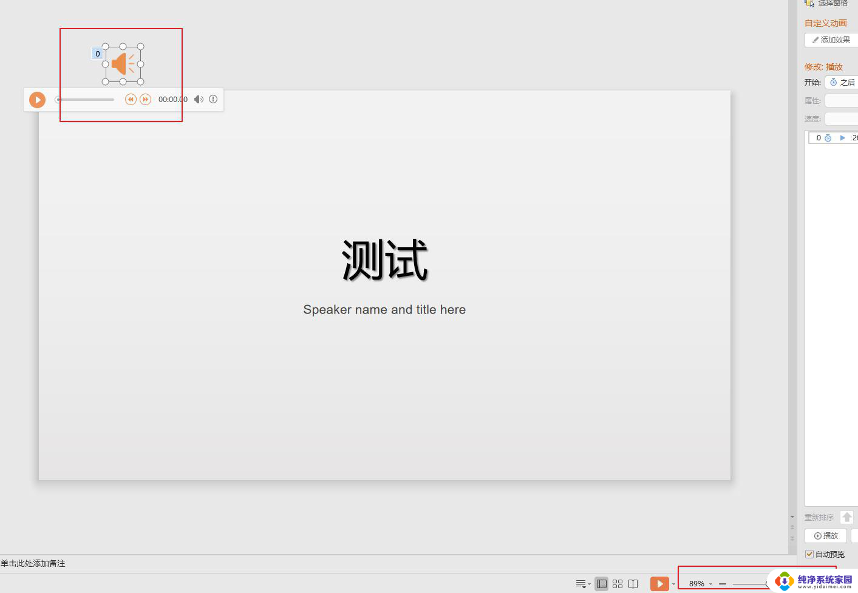The image size is (858, 593).
Task: Click the disabled 属性 property dropdown
Action: pos(842,100)
